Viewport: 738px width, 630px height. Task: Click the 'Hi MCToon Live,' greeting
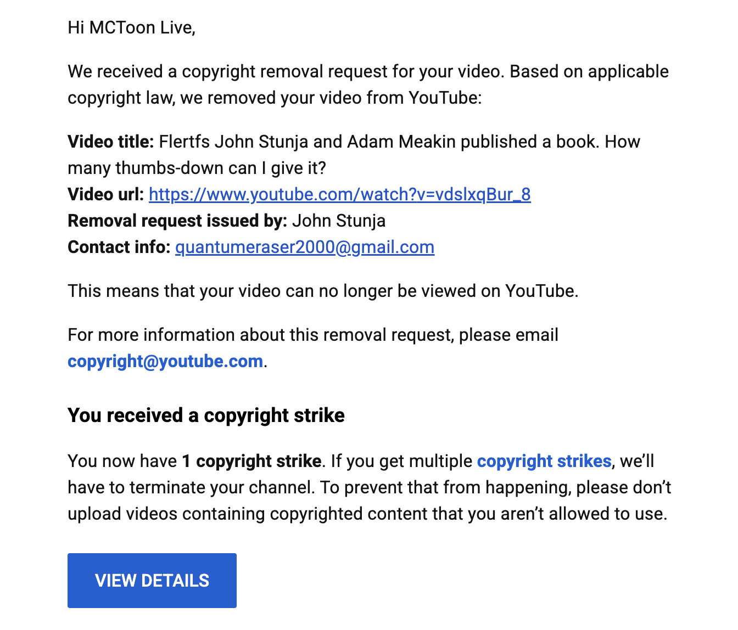pos(131,27)
